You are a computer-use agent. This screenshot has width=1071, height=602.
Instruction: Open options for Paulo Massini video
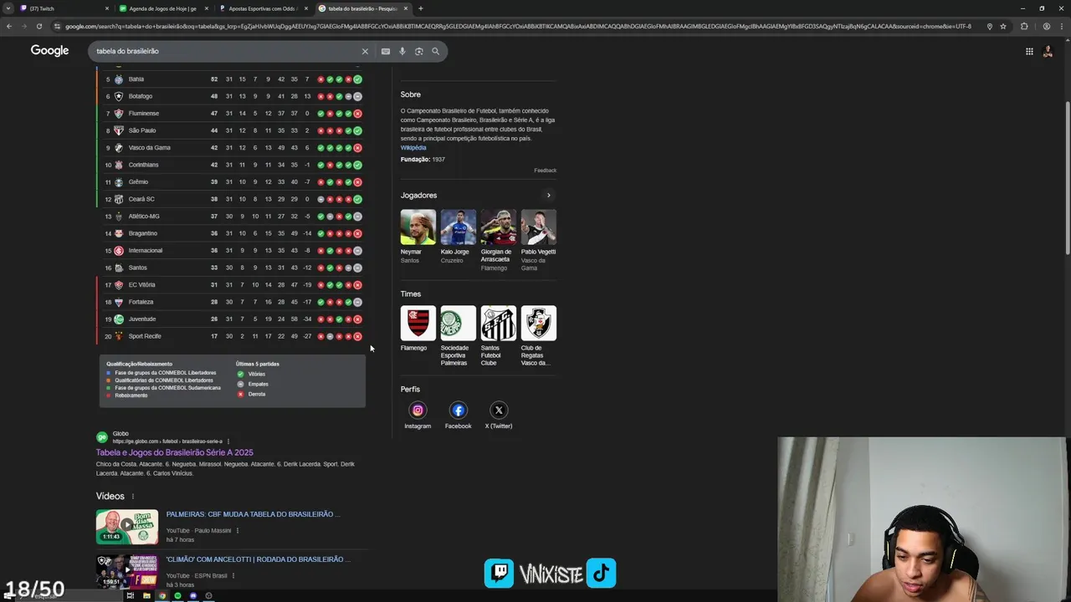[x=238, y=530]
